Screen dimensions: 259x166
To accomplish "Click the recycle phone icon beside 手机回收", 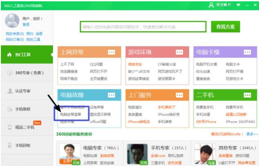I will point(10,145).
